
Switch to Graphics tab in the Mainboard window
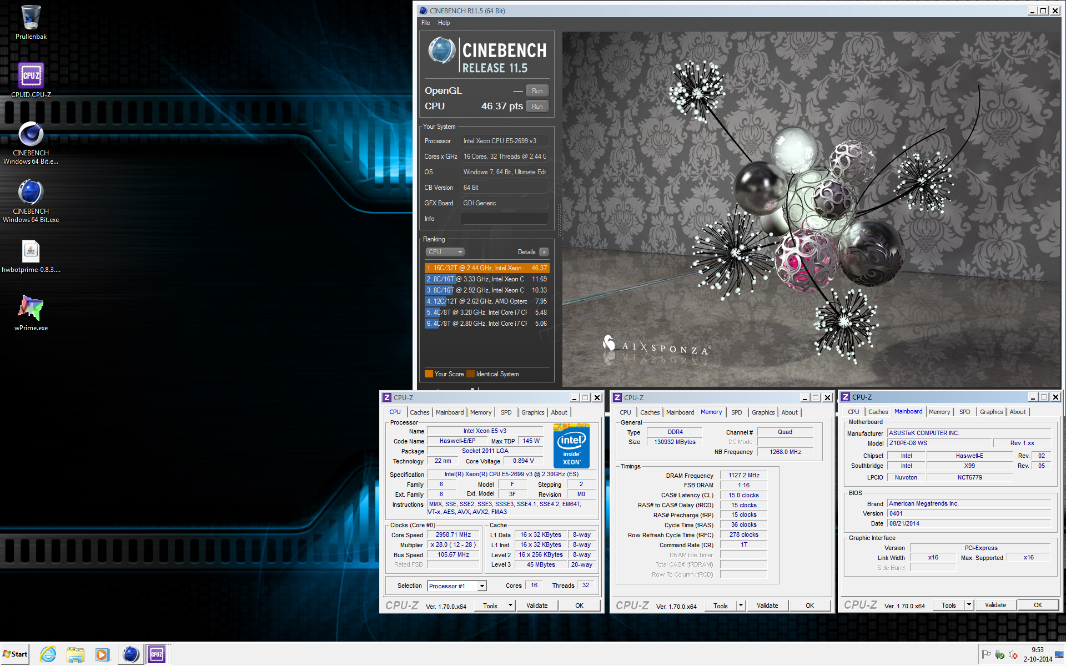point(991,412)
